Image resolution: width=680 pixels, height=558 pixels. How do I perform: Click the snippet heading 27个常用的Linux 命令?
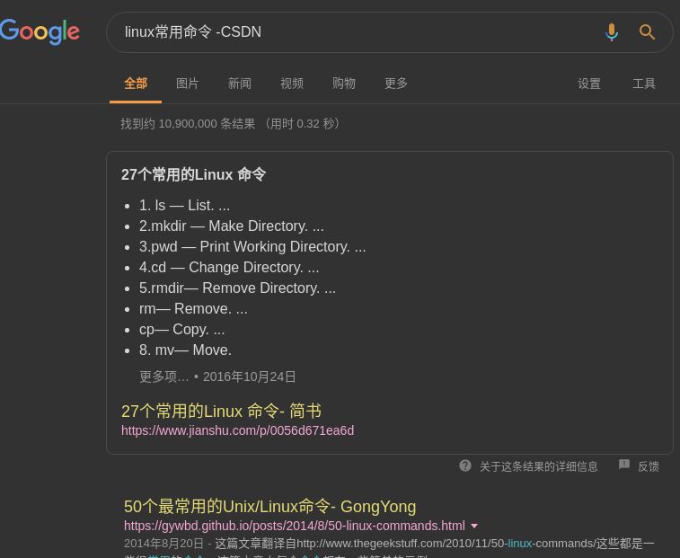pos(193,174)
